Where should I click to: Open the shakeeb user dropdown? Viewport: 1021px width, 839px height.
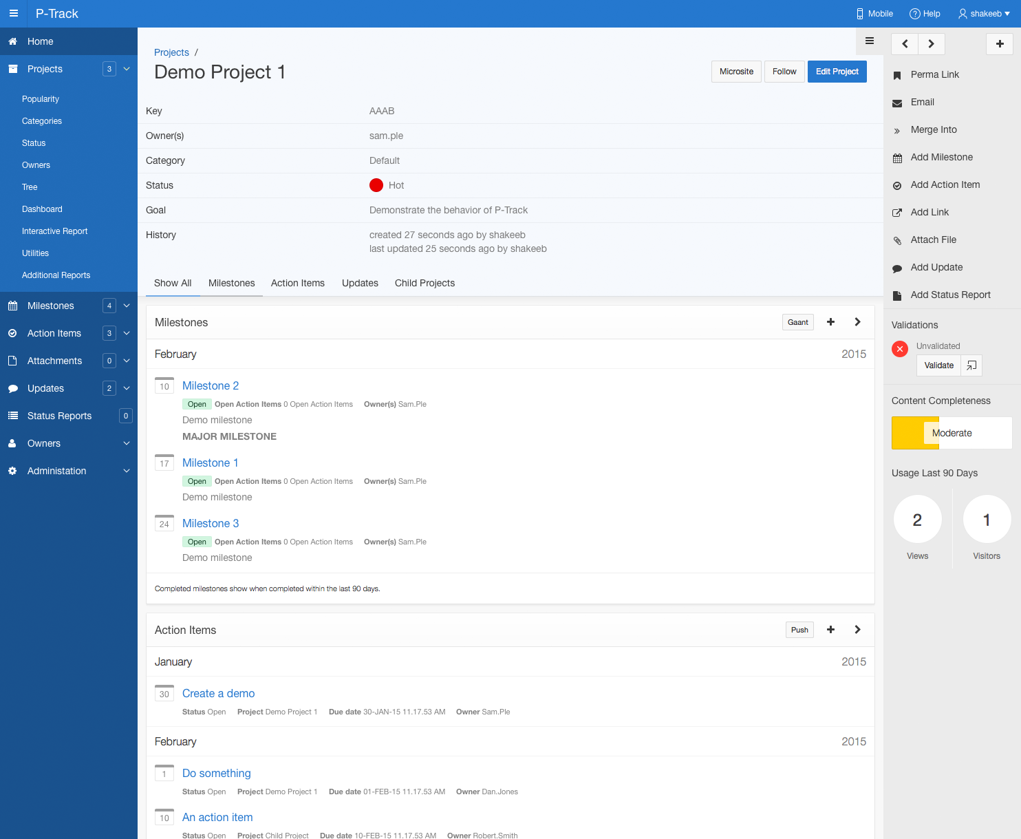(x=985, y=14)
